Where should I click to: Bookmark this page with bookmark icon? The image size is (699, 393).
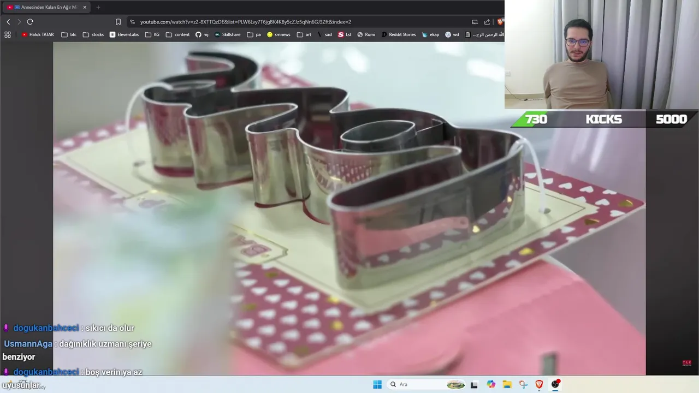point(118,22)
